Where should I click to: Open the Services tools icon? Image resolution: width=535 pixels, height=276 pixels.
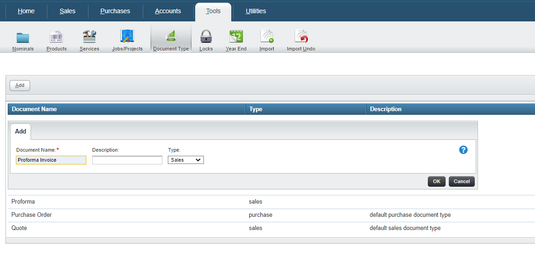pyautogui.click(x=89, y=37)
